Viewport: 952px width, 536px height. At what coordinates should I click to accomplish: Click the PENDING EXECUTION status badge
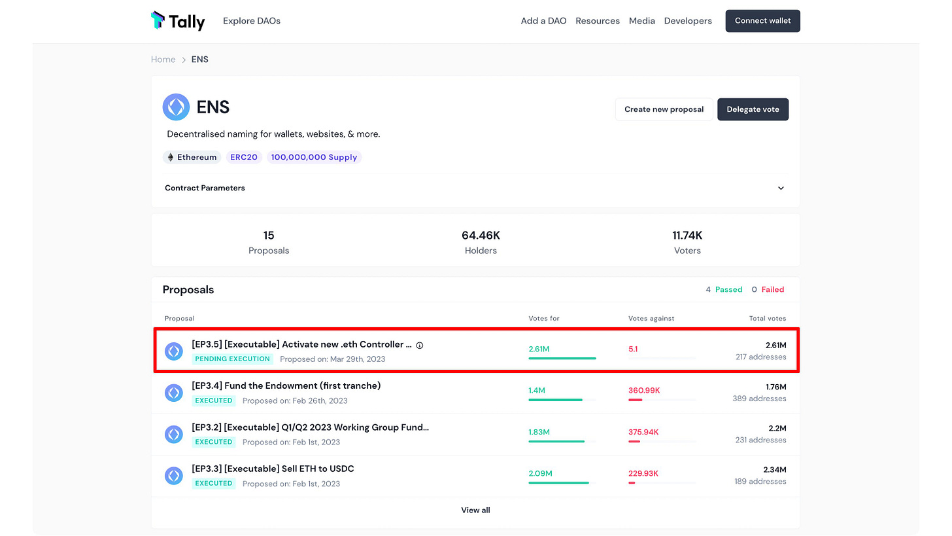coord(233,359)
